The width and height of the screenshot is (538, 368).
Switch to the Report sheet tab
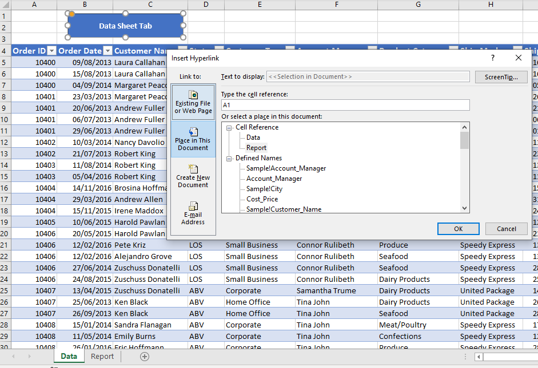(102, 357)
